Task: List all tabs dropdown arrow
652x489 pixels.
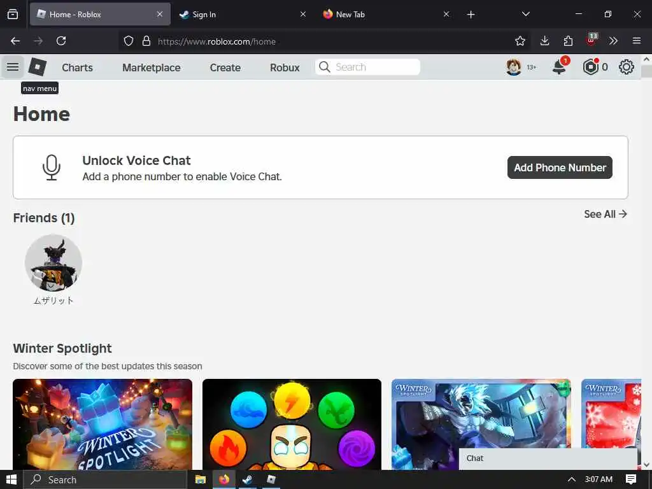Action: coord(525,14)
